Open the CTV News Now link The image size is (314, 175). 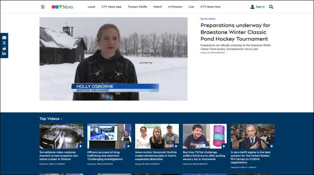[210, 7]
